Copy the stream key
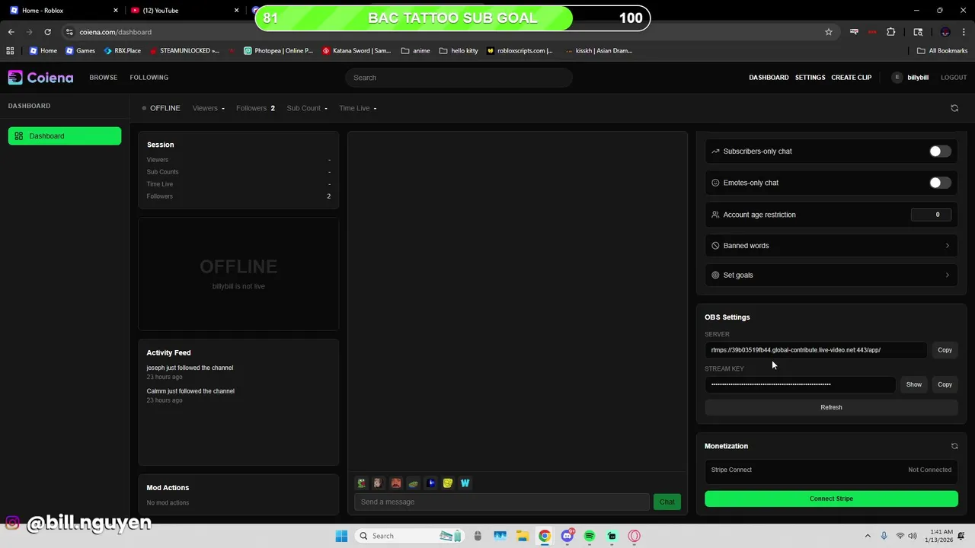The height and width of the screenshot is (548, 975). 945,384
